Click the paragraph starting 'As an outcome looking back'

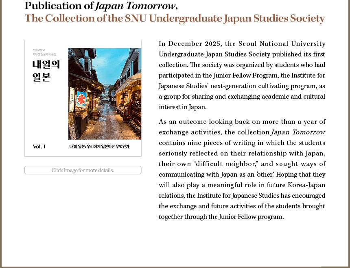[x=242, y=169]
